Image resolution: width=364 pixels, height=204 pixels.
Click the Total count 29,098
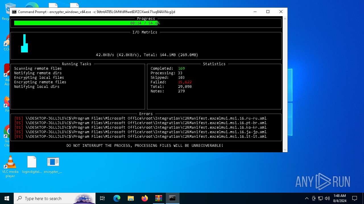point(185,86)
